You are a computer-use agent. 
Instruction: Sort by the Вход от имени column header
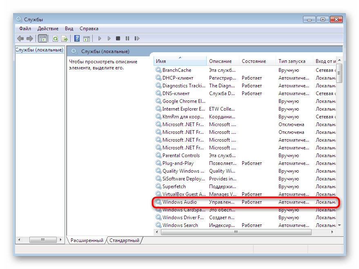click(x=325, y=61)
